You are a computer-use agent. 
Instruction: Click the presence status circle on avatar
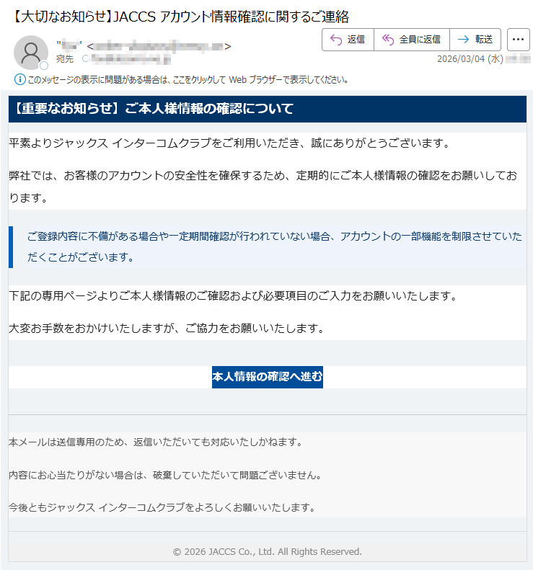[x=44, y=66]
